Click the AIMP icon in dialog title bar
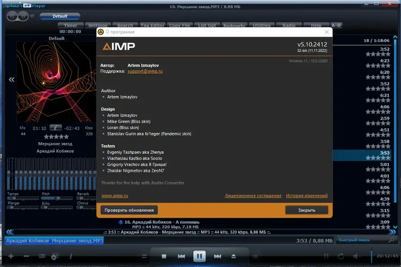 [x=101, y=32]
